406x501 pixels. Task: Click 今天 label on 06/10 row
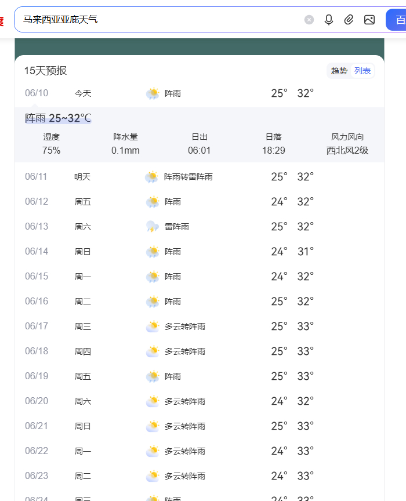(x=82, y=93)
